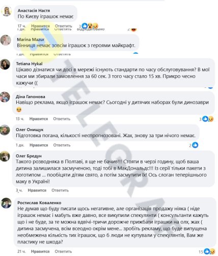Like Діна Гапонова's comment via Нравится
This screenshot has width=218, height=256.
39,119
